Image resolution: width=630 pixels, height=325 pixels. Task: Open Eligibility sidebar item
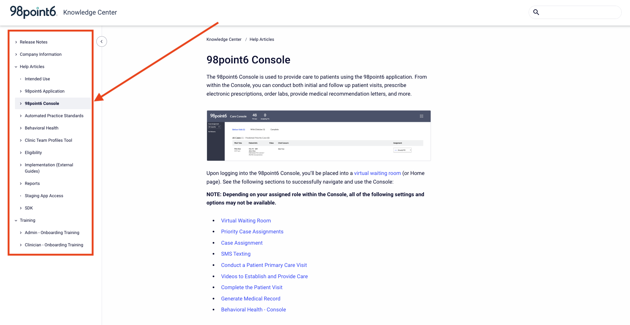click(33, 153)
